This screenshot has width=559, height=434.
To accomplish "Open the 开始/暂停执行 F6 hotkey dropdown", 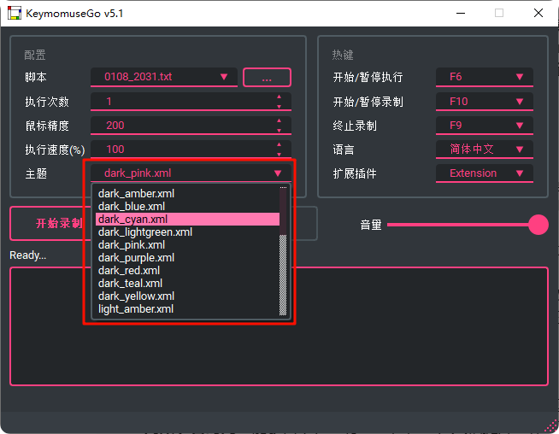I will (x=484, y=78).
